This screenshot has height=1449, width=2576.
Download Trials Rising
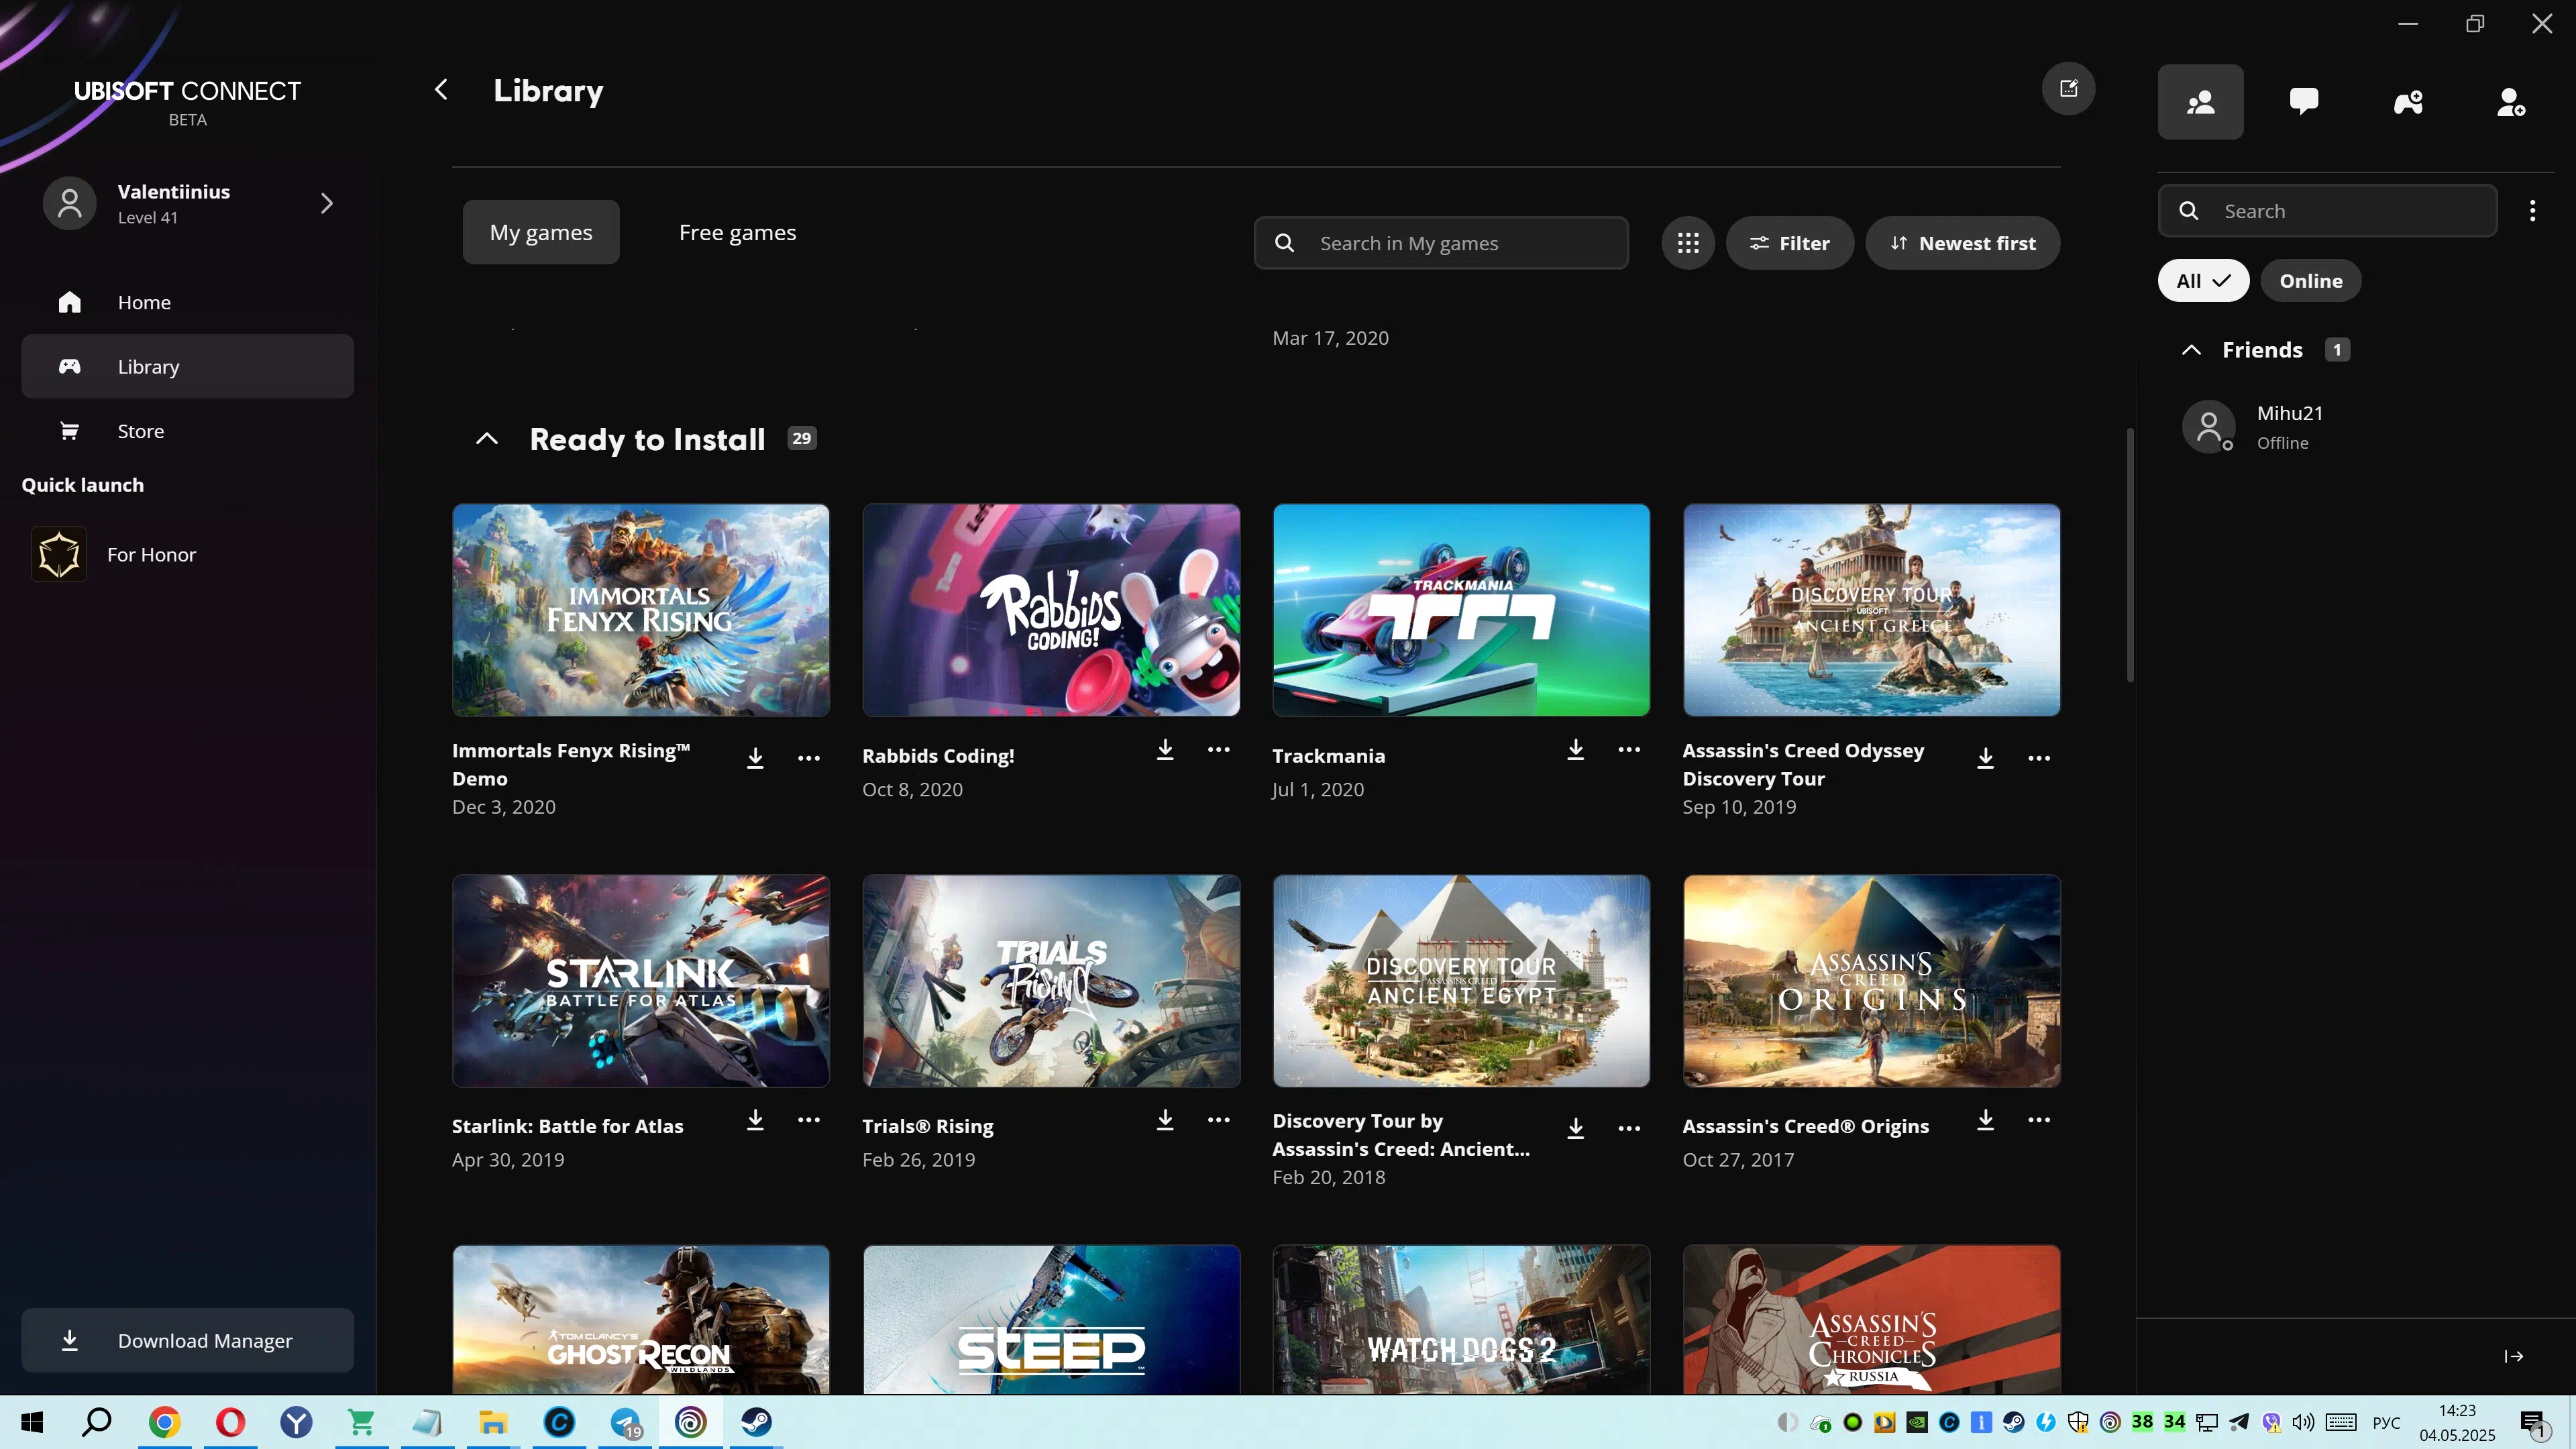pos(1165,1120)
